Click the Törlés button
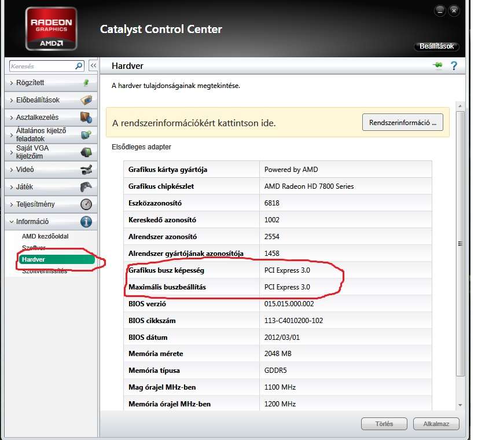The height and width of the screenshot is (440, 500). coord(384,424)
